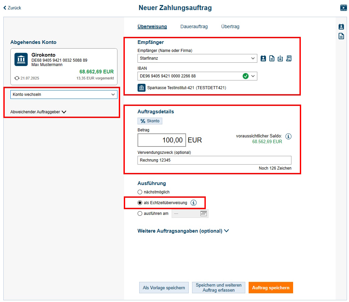Select the als Echtzeitüberweisung radio button
Image resolution: width=349 pixels, height=302 pixels.
[x=140, y=203]
